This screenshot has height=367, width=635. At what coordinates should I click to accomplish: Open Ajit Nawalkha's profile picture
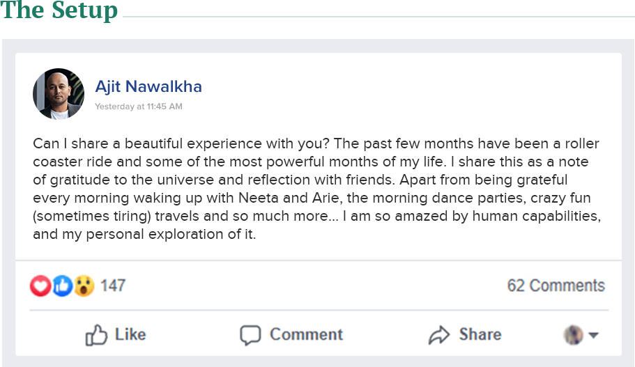click(59, 94)
